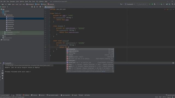Hide the Project panel with minus icon
This screenshot has width=175, height=98.
point(43,7)
